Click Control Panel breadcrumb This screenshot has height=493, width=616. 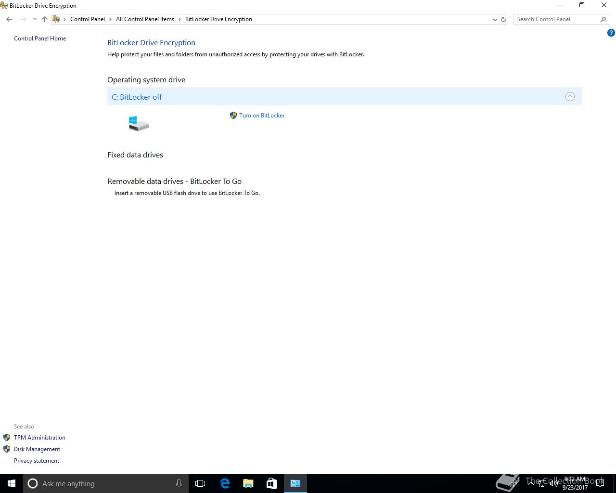tap(88, 19)
